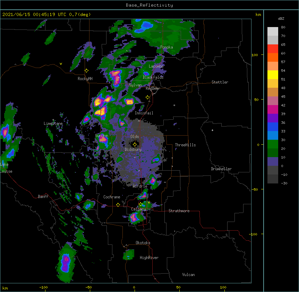Click the Sundre town label
The height and width of the screenshot is (292, 299).
pyautogui.click(x=101, y=136)
